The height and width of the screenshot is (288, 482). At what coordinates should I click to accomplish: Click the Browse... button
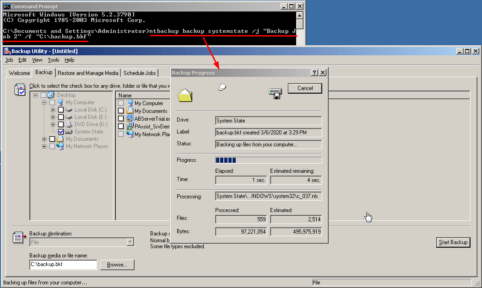click(117, 265)
